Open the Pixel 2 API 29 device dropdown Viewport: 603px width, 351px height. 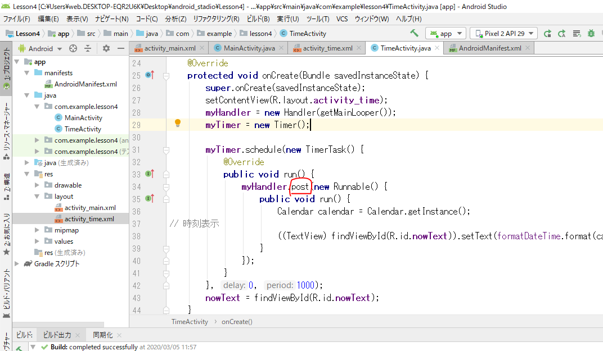coord(504,33)
